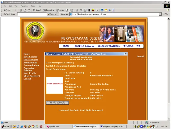Screen dimensions: 172x130
Task: Click the Media toolbar button
Action: [60, 10]
